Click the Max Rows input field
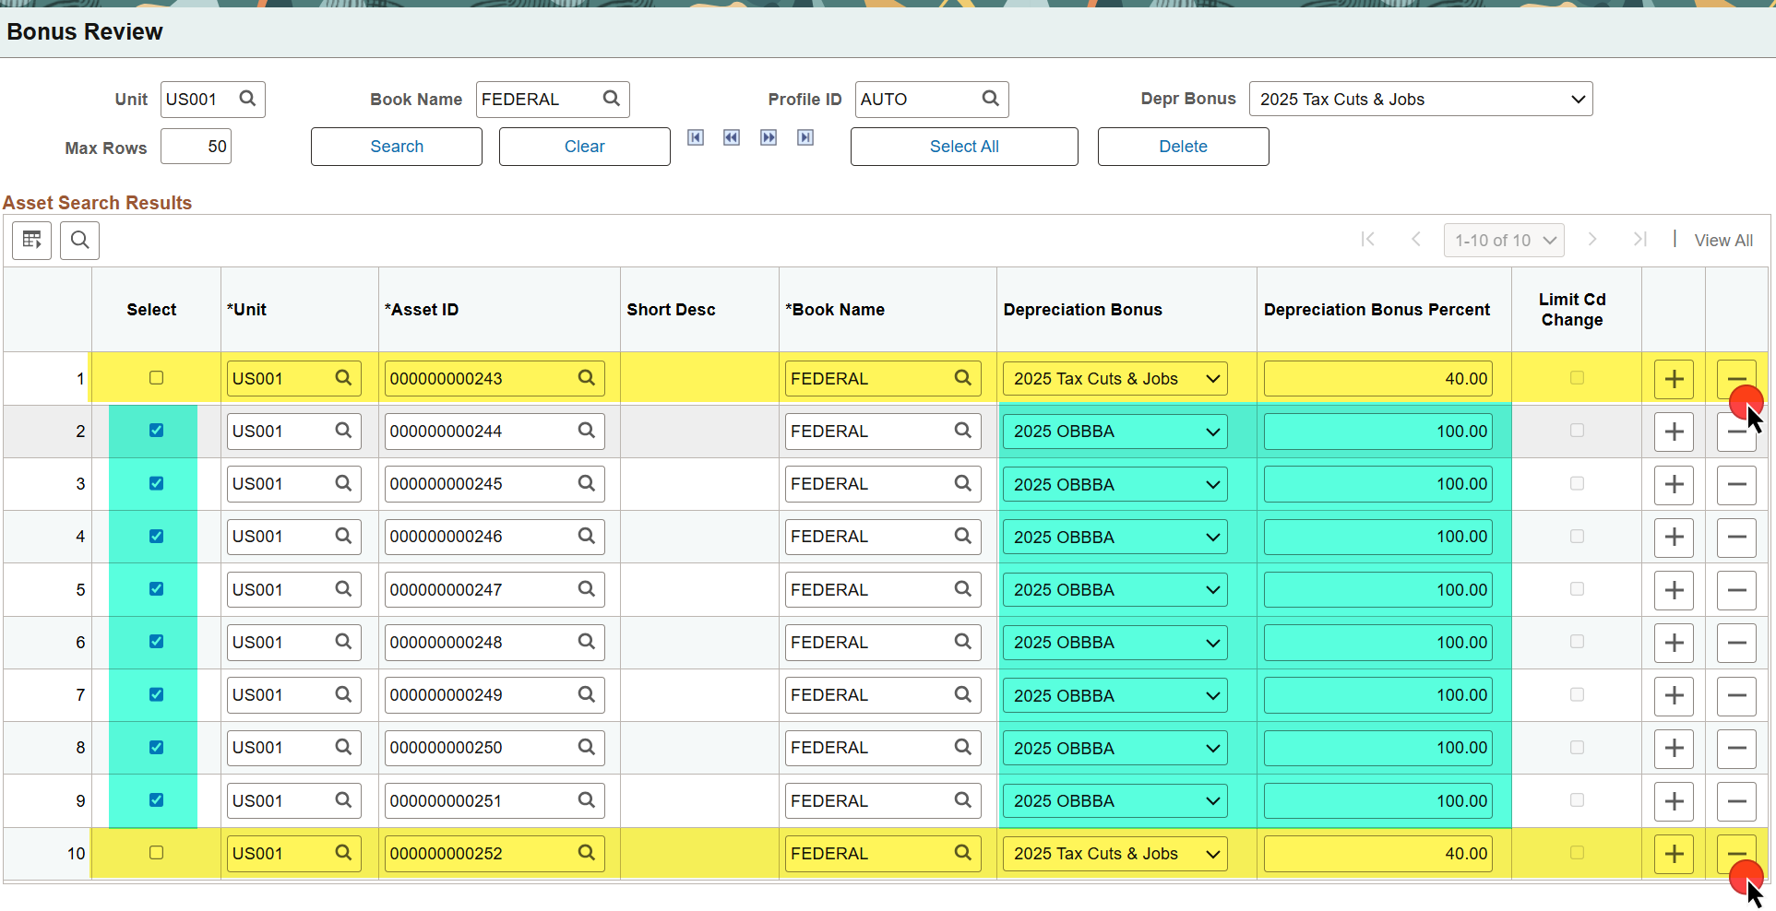The height and width of the screenshot is (911, 1776). pyautogui.click(x=196, y=147)
